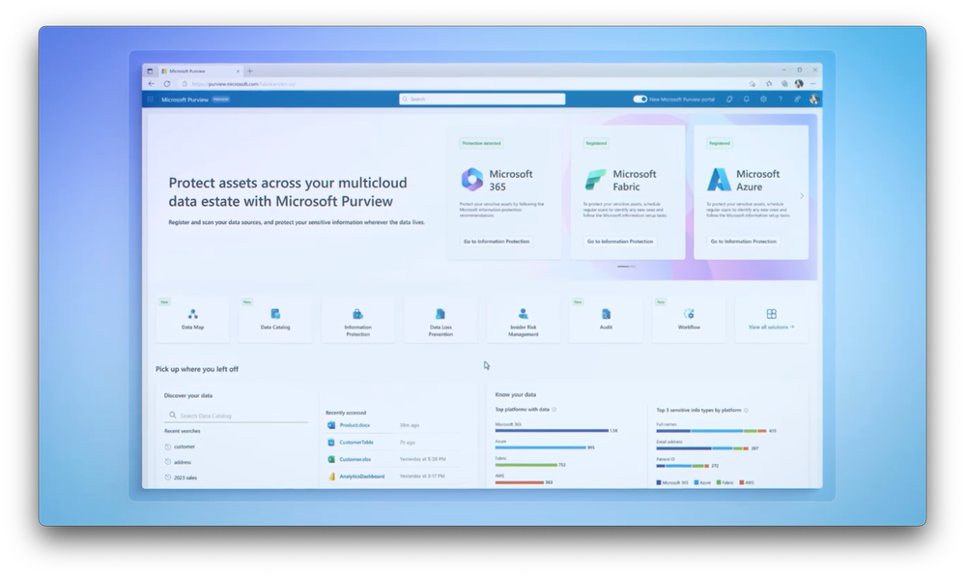Click the Microsoft 365 platform data bar
The height and width of the screenshot is (577, 965).
pyautogui.click(x=552, y=431)
